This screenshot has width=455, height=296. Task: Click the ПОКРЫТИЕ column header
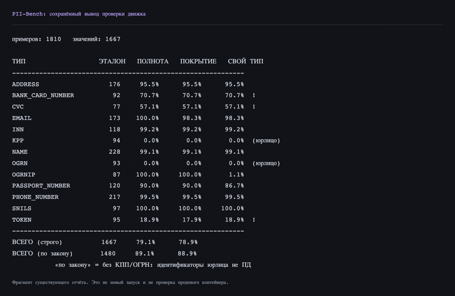(198, 61)
